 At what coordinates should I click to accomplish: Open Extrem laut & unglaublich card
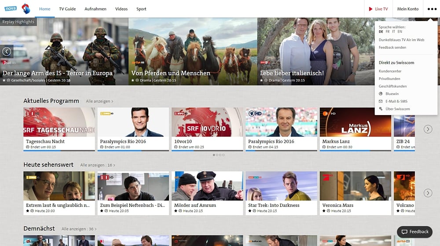pyautogui.click(x=59, y=193)
